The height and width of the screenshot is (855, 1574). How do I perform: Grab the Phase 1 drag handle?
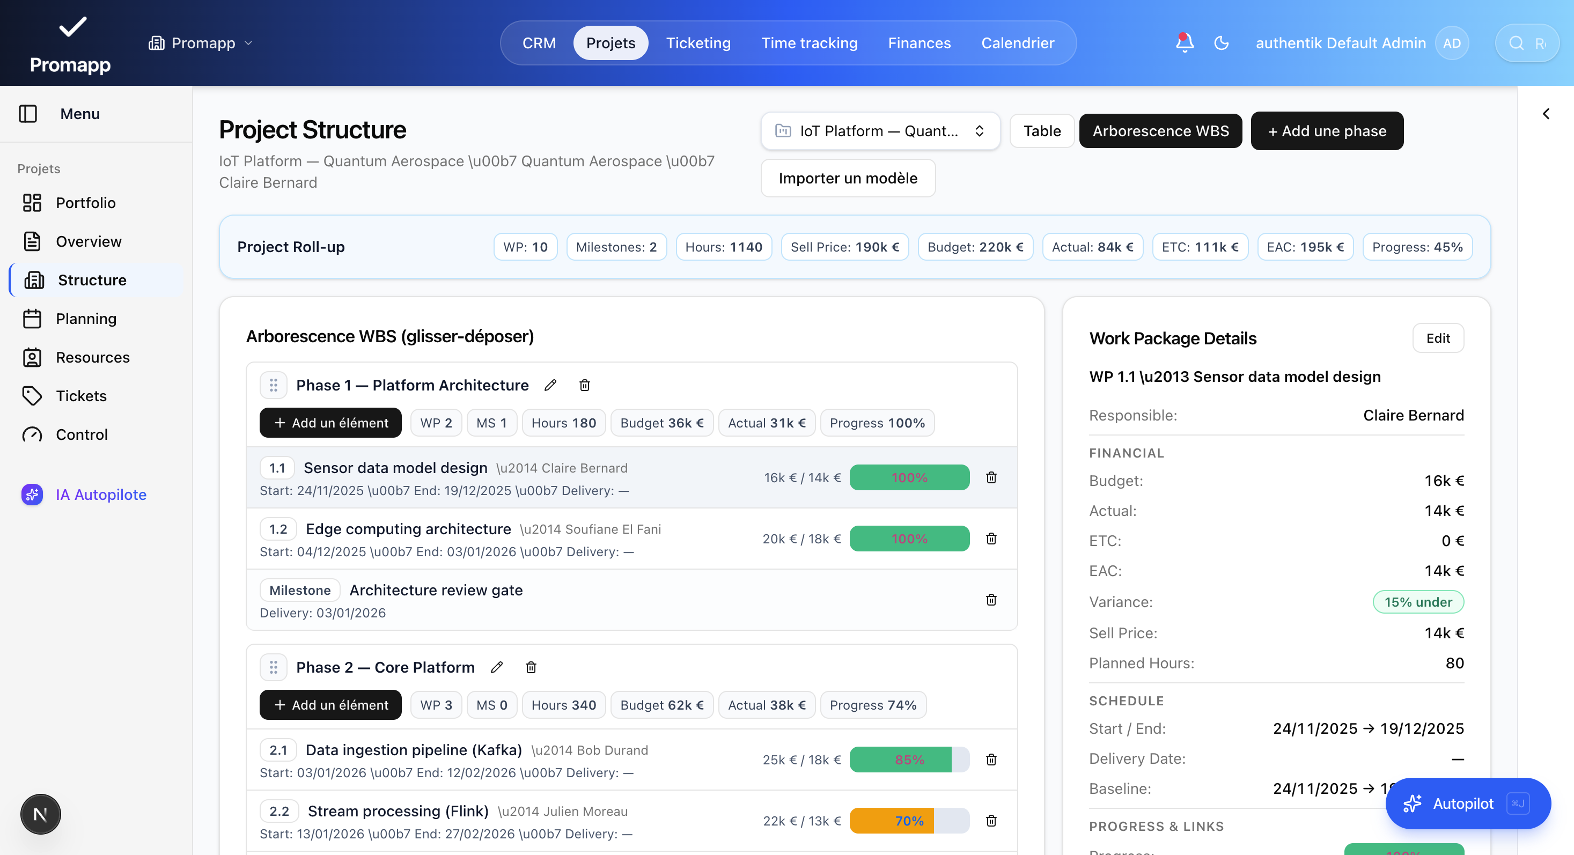point(273,385)
